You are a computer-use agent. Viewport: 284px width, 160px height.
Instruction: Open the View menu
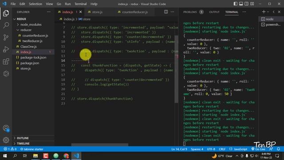(x=49, y=4)
